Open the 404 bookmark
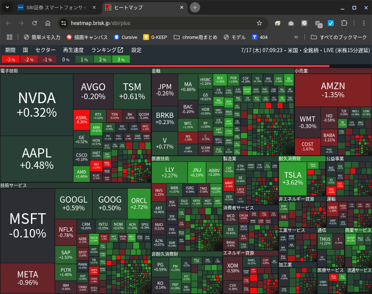The width and height of the screenshot is (372, 294). [x=260, y=37]
